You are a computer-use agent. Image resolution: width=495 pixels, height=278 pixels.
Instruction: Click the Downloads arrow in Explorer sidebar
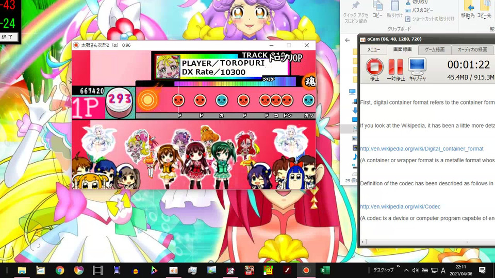pyautogui.click(x=355, y=110)
